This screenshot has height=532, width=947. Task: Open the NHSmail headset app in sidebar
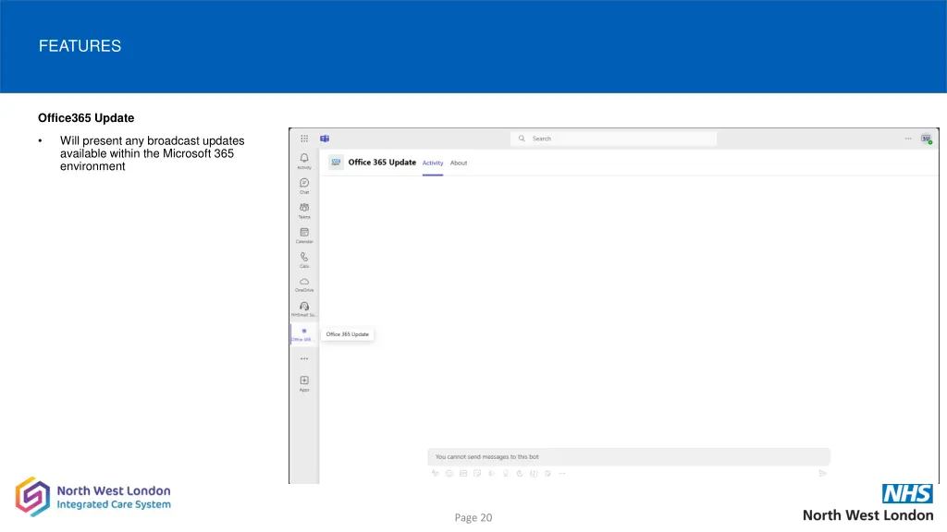click(x=304, y=308)
